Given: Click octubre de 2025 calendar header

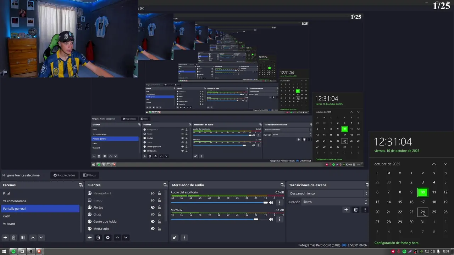Looking at the screenshot, I should [387, 164].
